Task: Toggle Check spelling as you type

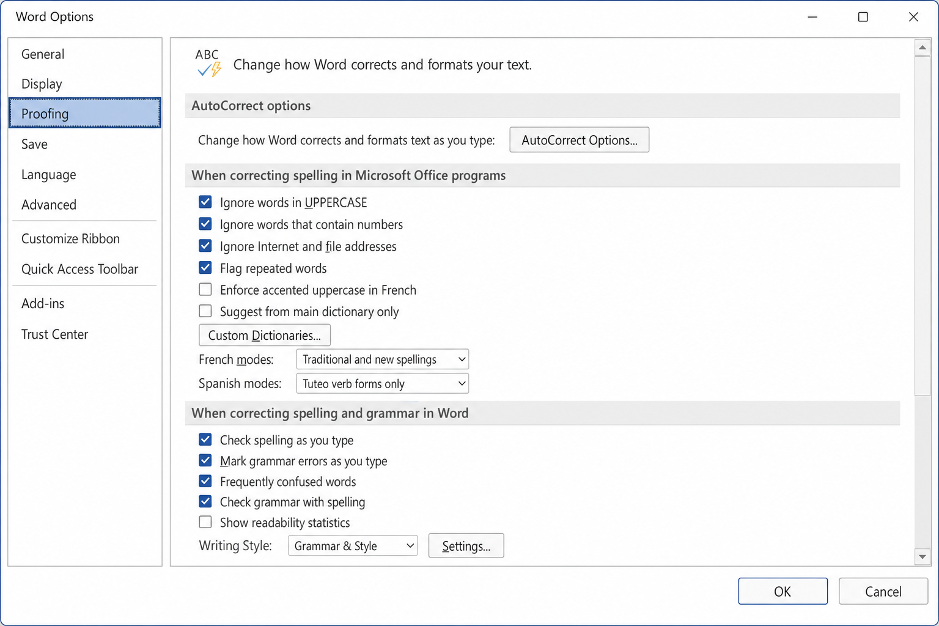Action: pyautogui.click(x=205, y=440)
